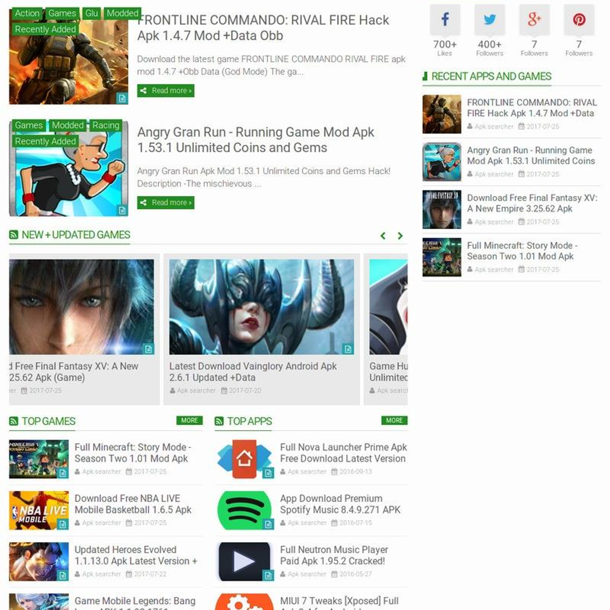
Task: Open Latest Download Vainglory Android Apk title
Action: click(253, 372)
